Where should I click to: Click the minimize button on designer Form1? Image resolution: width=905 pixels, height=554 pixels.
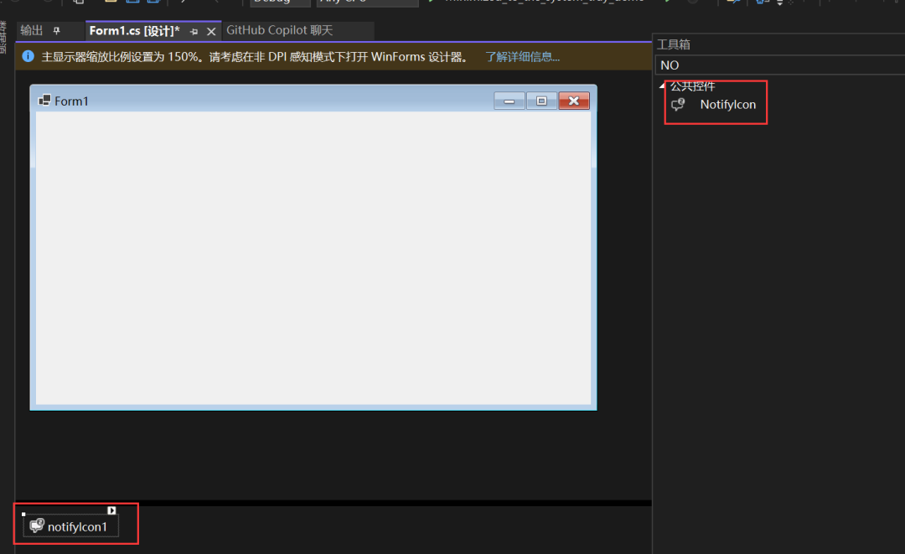pyautogui.click(x=509, y=101)
